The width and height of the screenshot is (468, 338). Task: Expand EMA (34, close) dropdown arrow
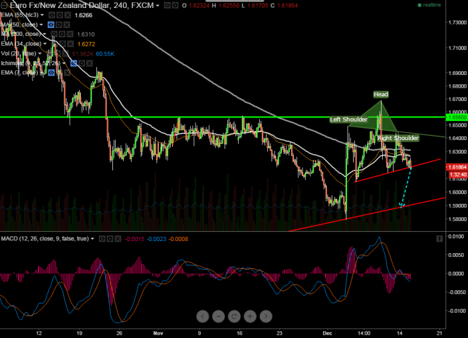[x=45, y=44]
